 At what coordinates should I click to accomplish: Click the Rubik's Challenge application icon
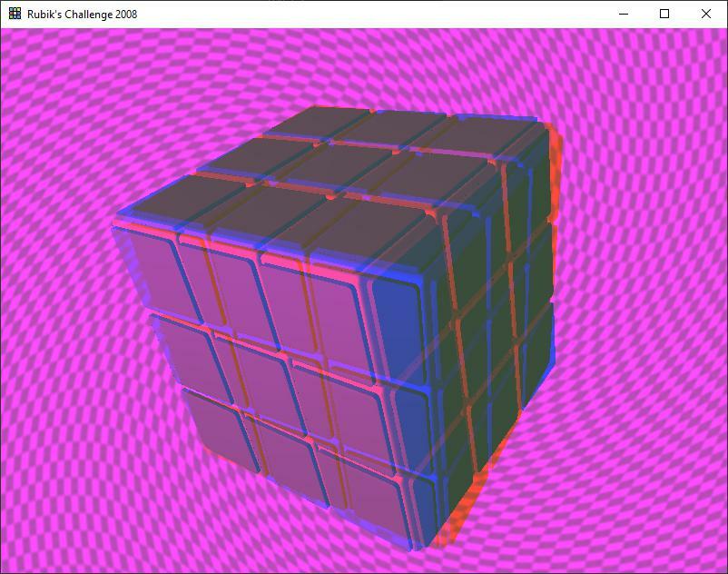tap(13, 15)
